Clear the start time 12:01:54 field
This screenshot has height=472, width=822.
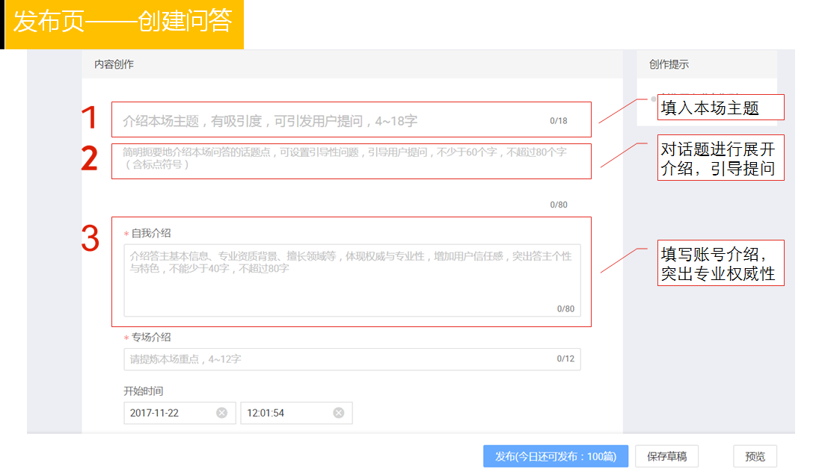339,413
